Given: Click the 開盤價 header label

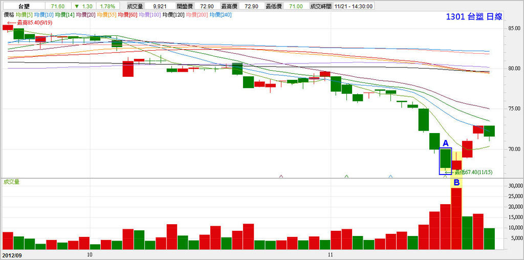Looking at the screenshot, I should tap(185, 6).
